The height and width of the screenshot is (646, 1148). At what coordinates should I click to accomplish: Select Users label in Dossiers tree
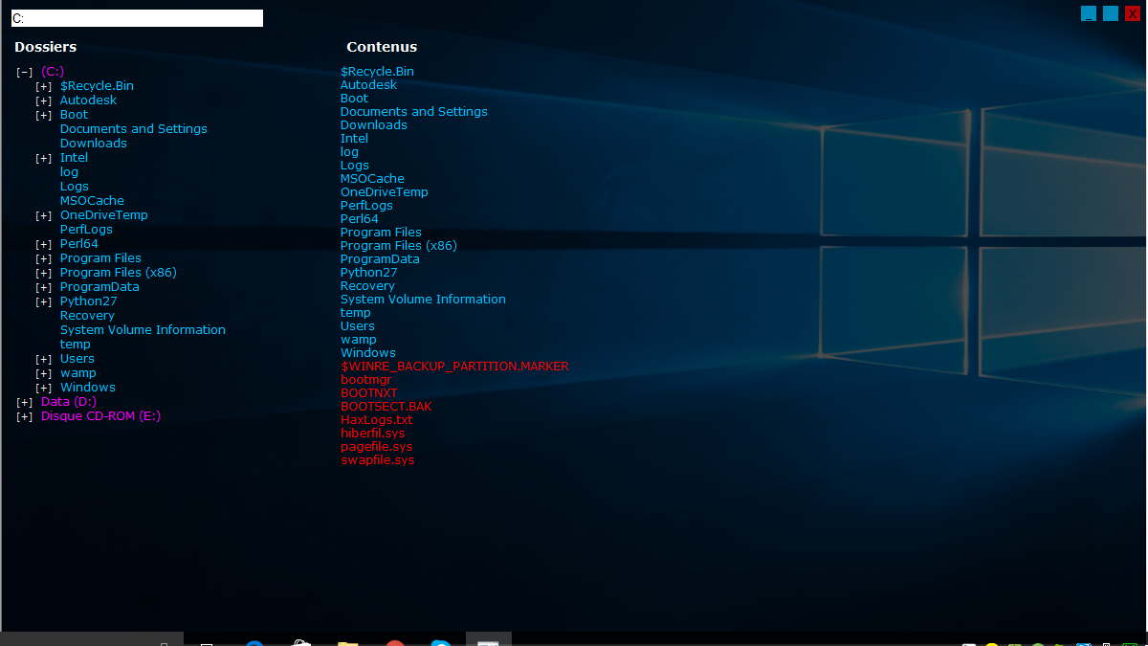77,359
